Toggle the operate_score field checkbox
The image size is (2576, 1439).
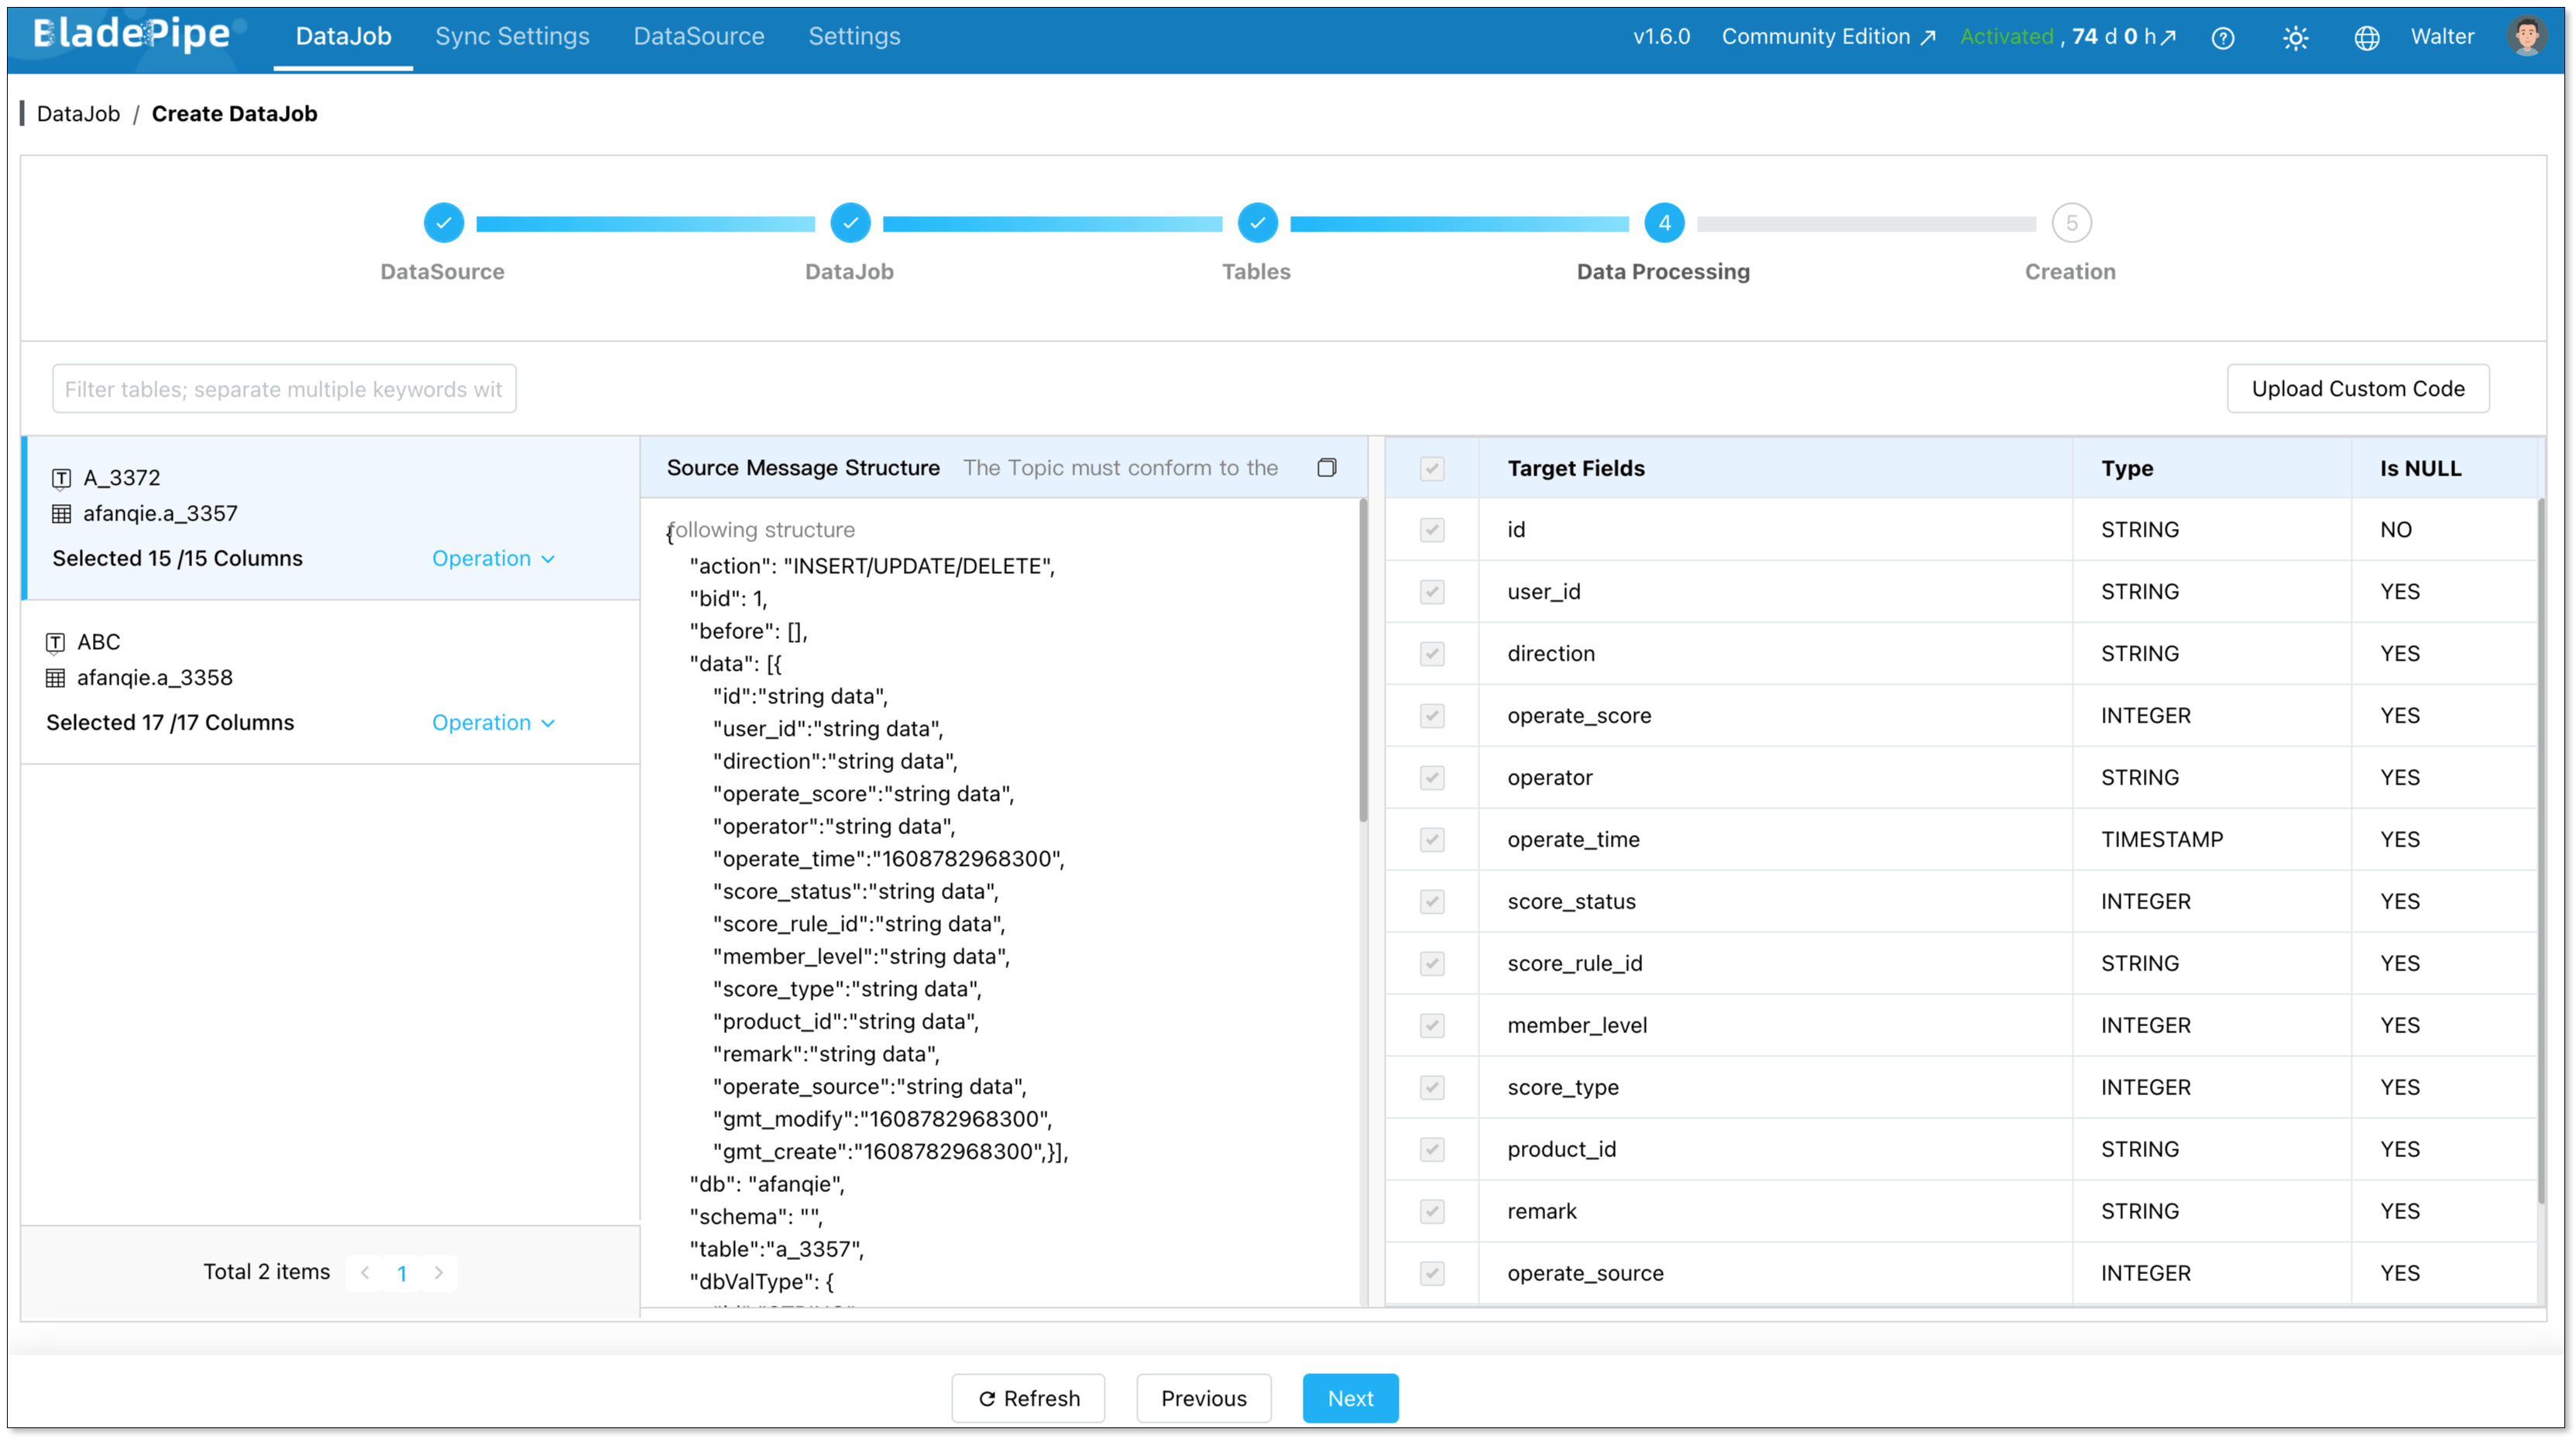point(1432,715)
